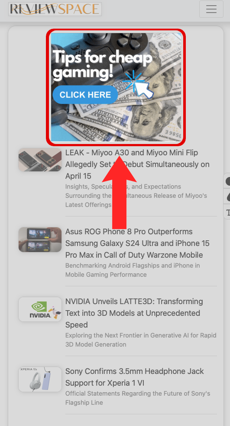Viewport: 230px width, 426px height.
Task: Click the NVIDIA logo thumbnail
Action: [40, 309]
